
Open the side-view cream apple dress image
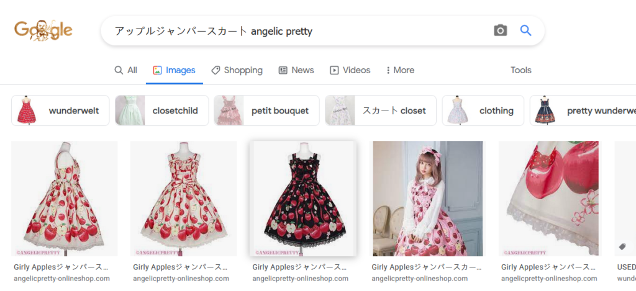(65, 199)
